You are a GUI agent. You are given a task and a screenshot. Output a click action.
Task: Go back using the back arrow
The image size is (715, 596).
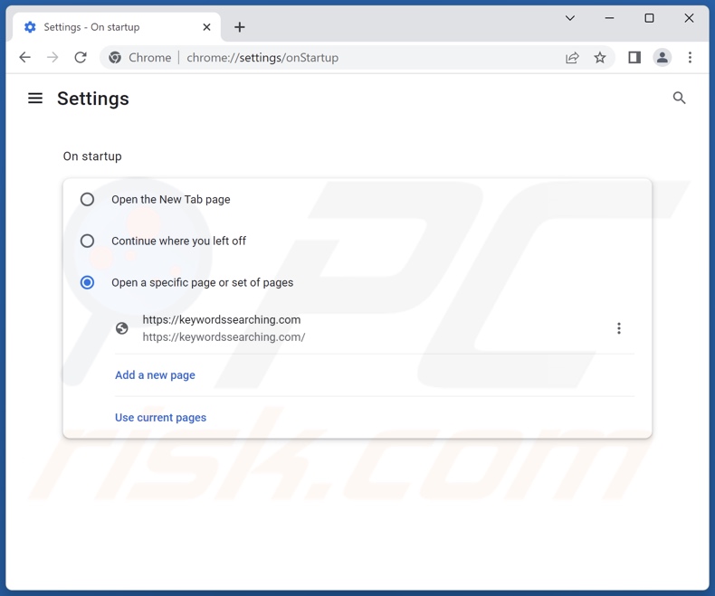point(25,58)
